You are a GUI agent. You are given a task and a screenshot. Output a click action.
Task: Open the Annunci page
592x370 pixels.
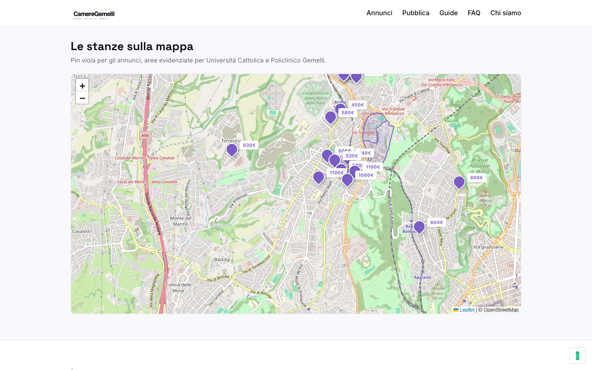click(379, 13)
